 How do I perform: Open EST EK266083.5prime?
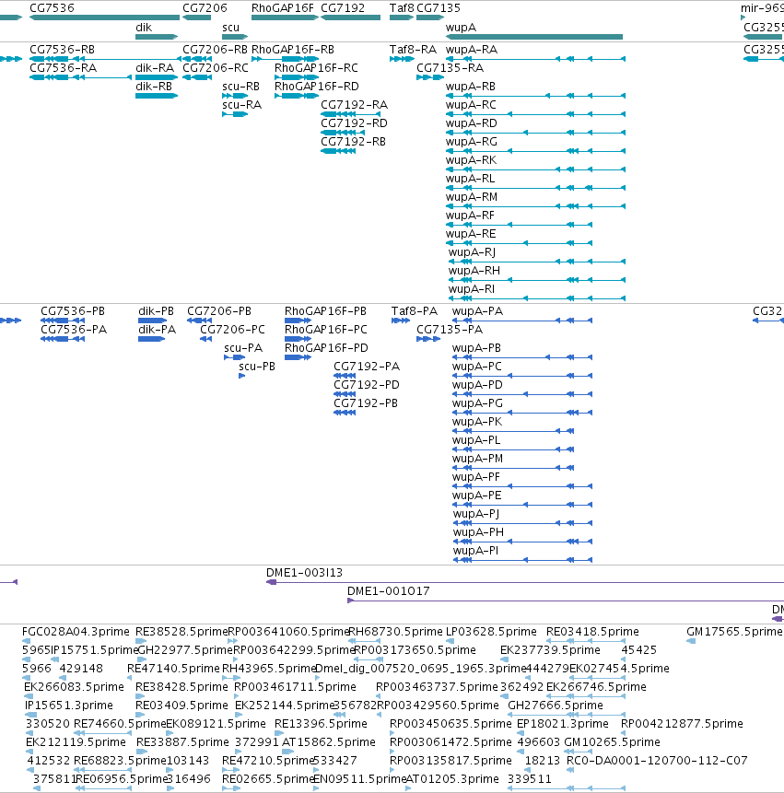click(74, 687)
